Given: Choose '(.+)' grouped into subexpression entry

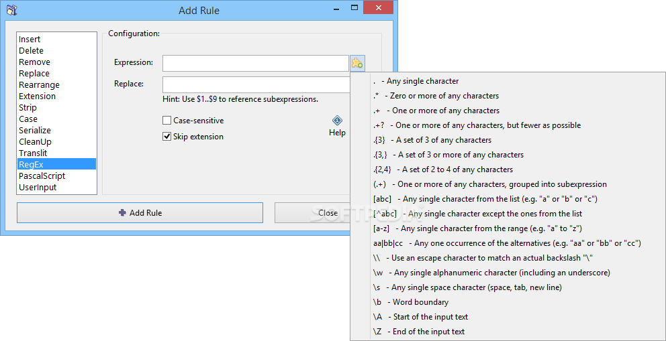Looking at the screenshot, I should pos(508,184).
